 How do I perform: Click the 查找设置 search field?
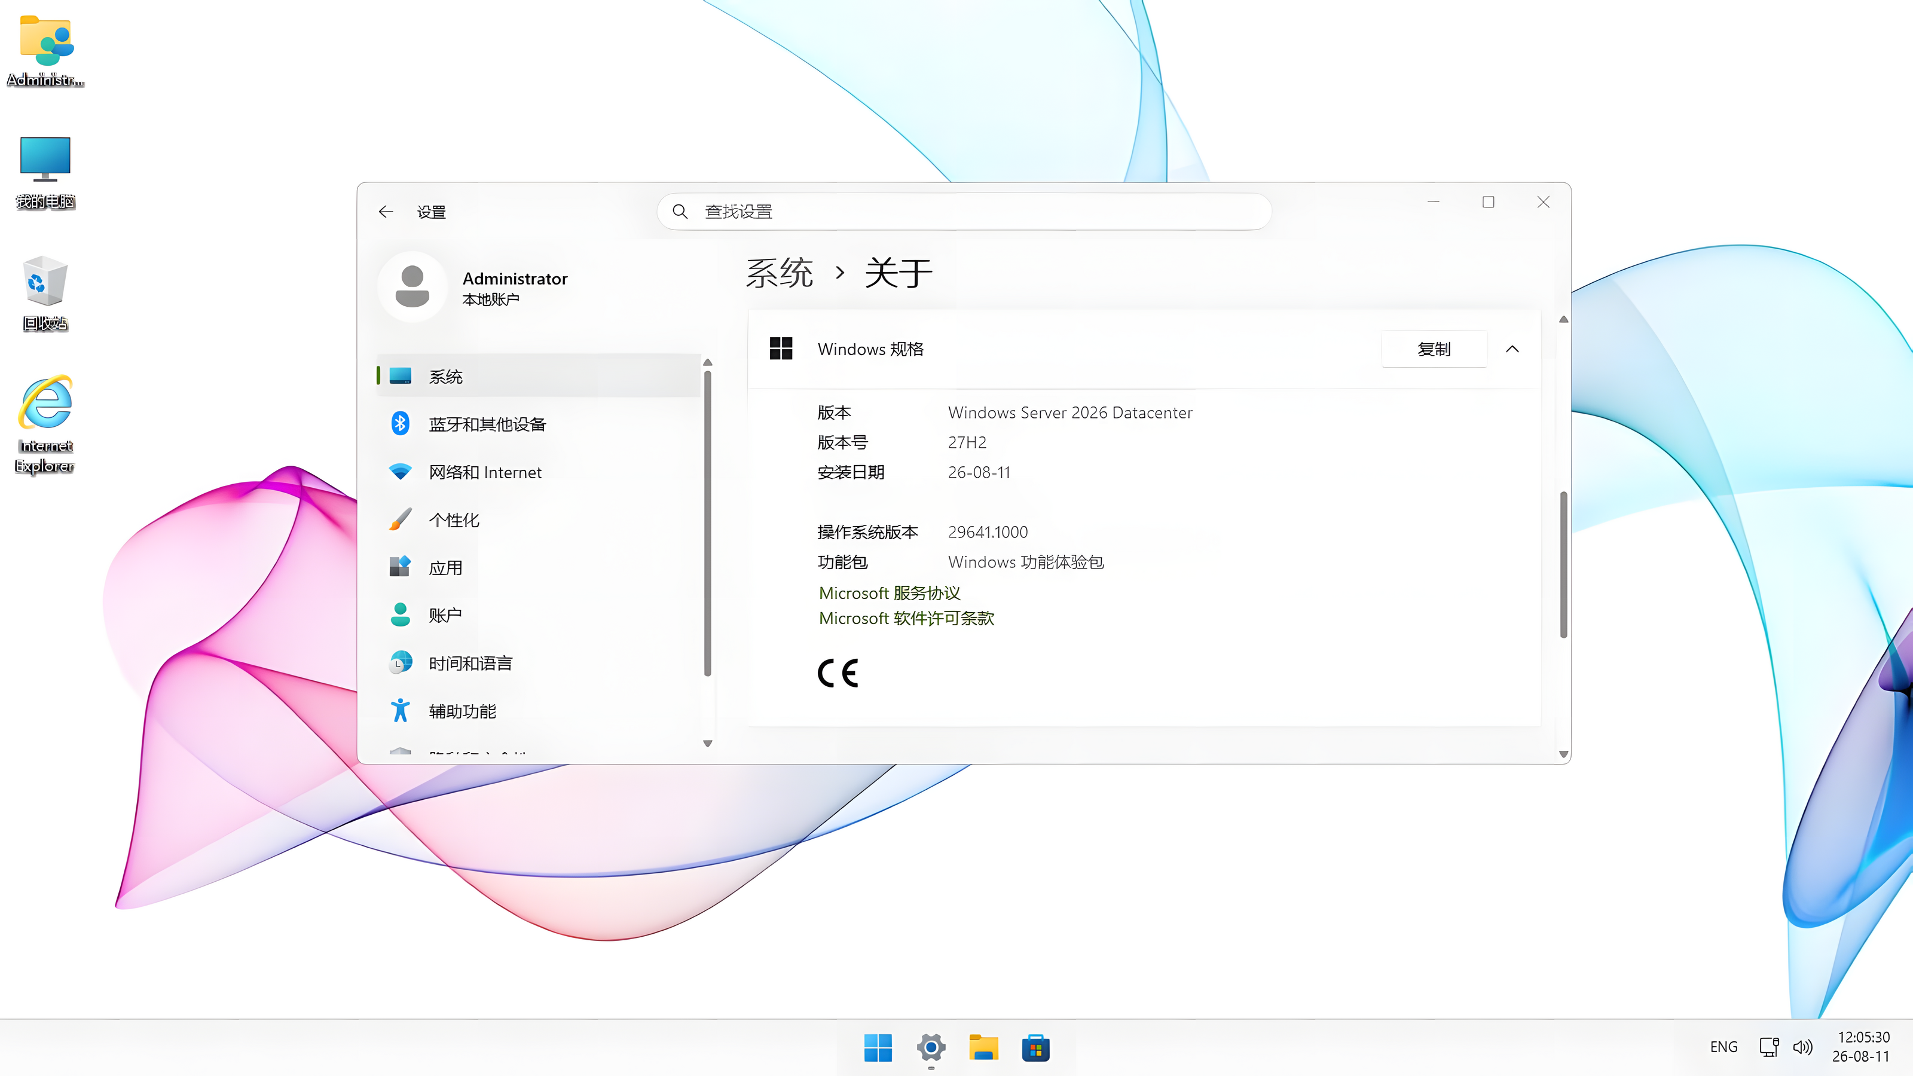point(964,212)
